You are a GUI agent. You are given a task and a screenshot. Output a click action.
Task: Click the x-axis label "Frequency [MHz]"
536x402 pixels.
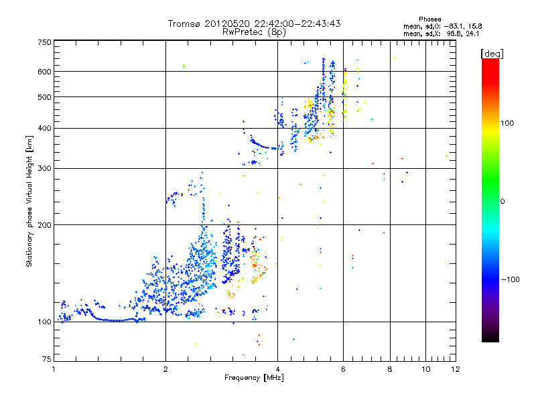point(254,378)
